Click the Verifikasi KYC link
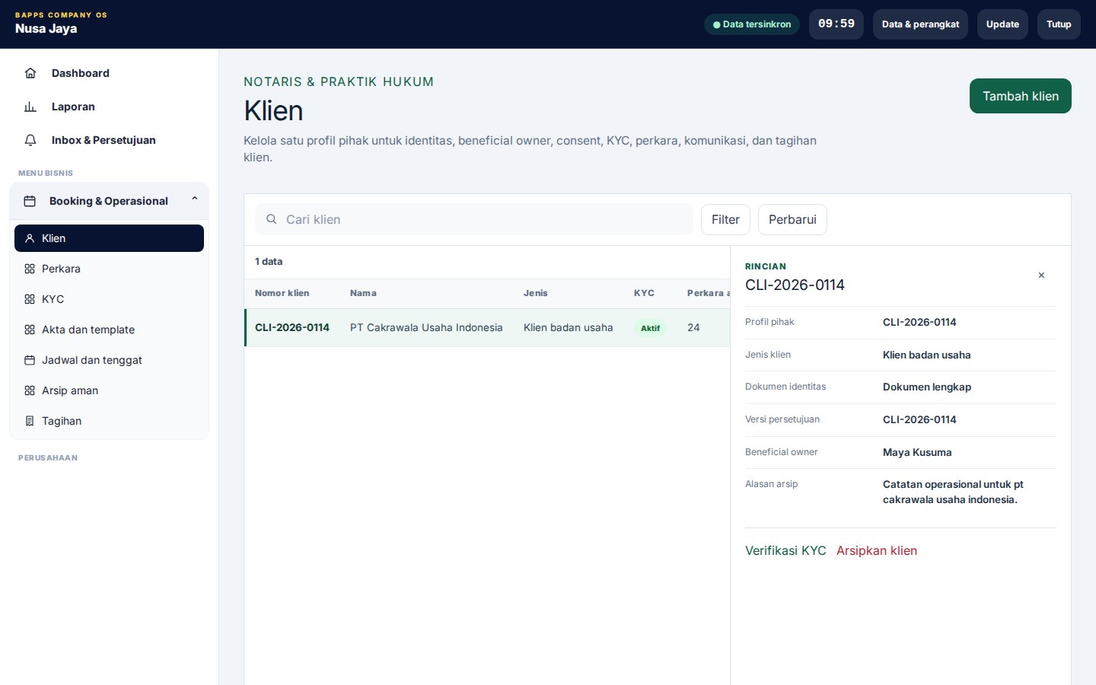Screen dimensions: 1096x685 pos(785,550)
